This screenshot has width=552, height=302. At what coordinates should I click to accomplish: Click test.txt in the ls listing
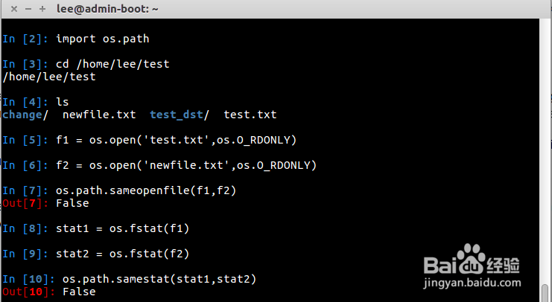[x=250, y=115]
